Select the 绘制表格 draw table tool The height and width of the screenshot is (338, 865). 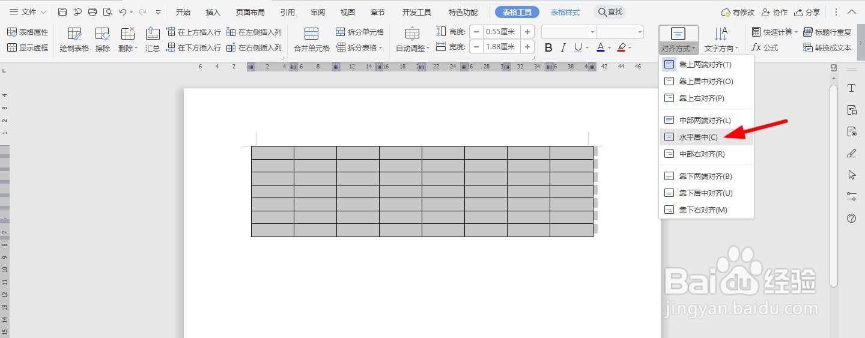click(x=74, y=40)
